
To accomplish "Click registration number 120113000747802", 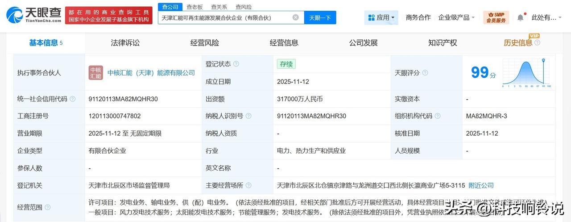I will 115,116.
